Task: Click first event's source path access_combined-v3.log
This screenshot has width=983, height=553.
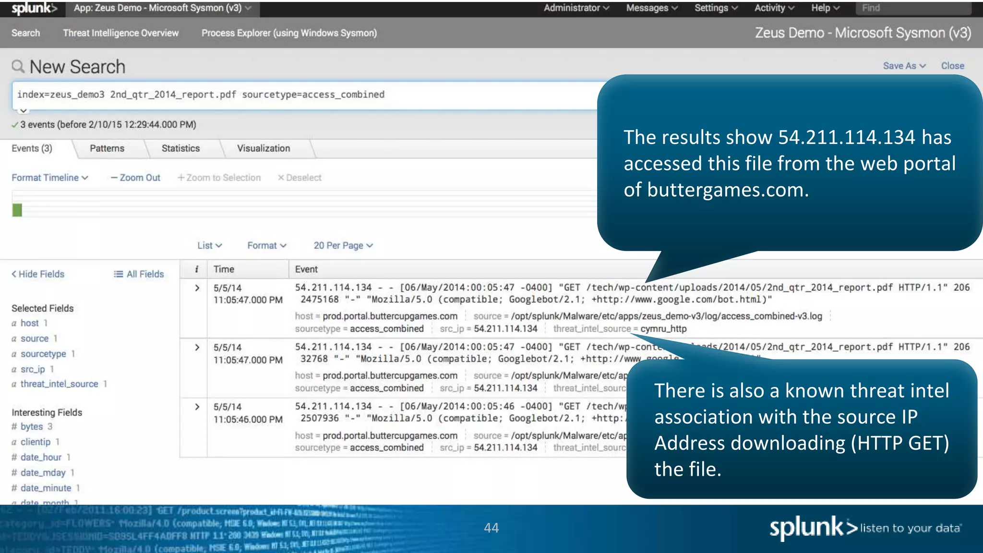Action: pyautogui.click(x=667, y=316)
